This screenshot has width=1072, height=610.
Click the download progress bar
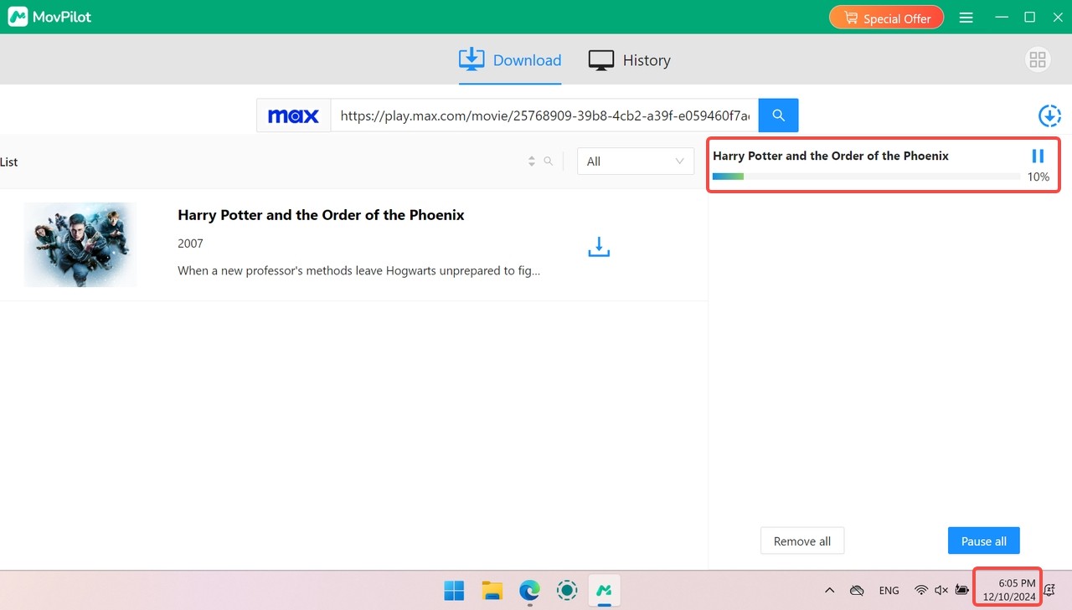pyautogui.click(x=866, y=177)
